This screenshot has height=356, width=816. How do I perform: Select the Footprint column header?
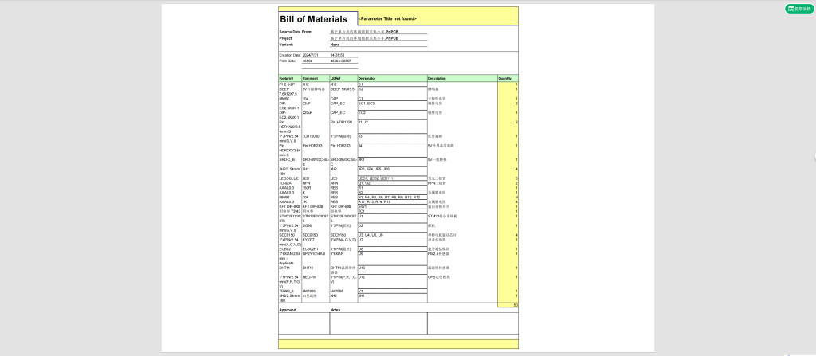tap(287, 78)
